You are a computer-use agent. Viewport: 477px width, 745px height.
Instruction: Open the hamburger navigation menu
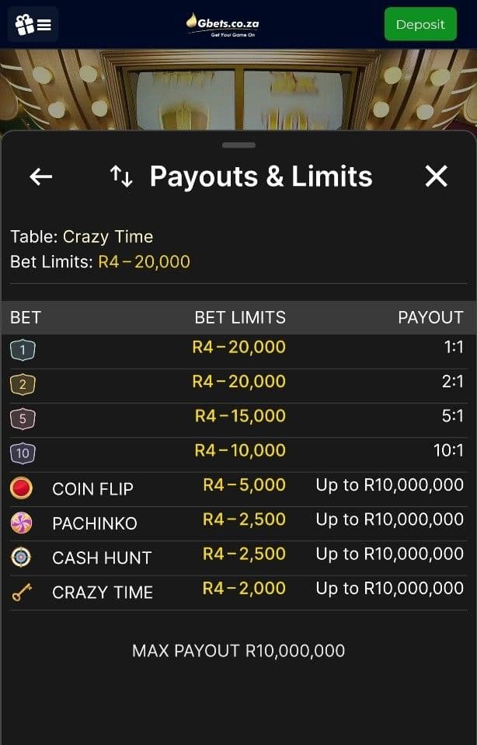[43, 23]
